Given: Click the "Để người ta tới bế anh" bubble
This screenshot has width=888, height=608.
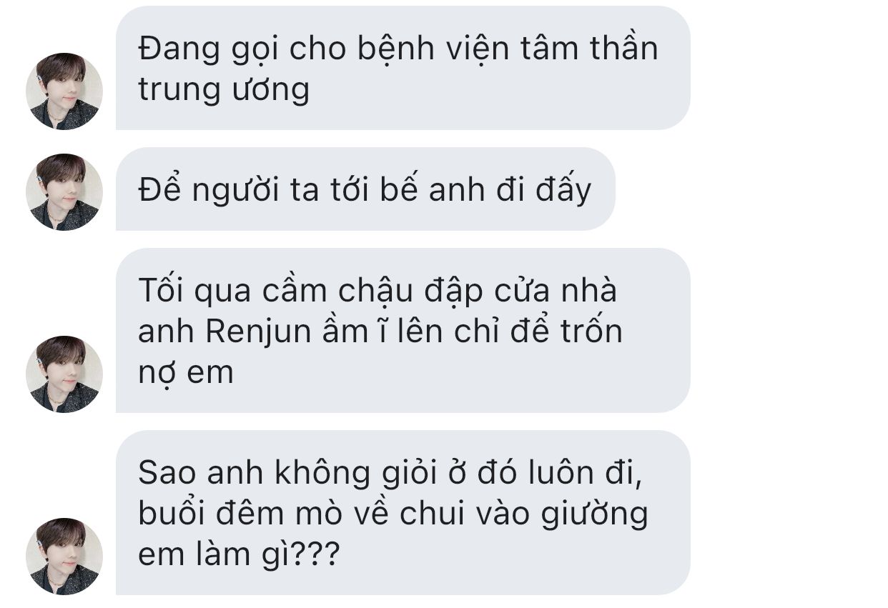Looking at the screenshot, I should point(365,189).
